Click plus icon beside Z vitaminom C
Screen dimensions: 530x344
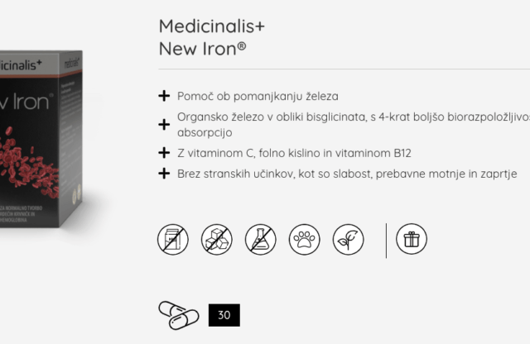point(164,153)
